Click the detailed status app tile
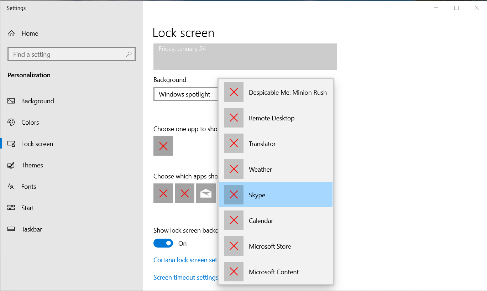Screen dimensions: 487x291 coord(163,146)
